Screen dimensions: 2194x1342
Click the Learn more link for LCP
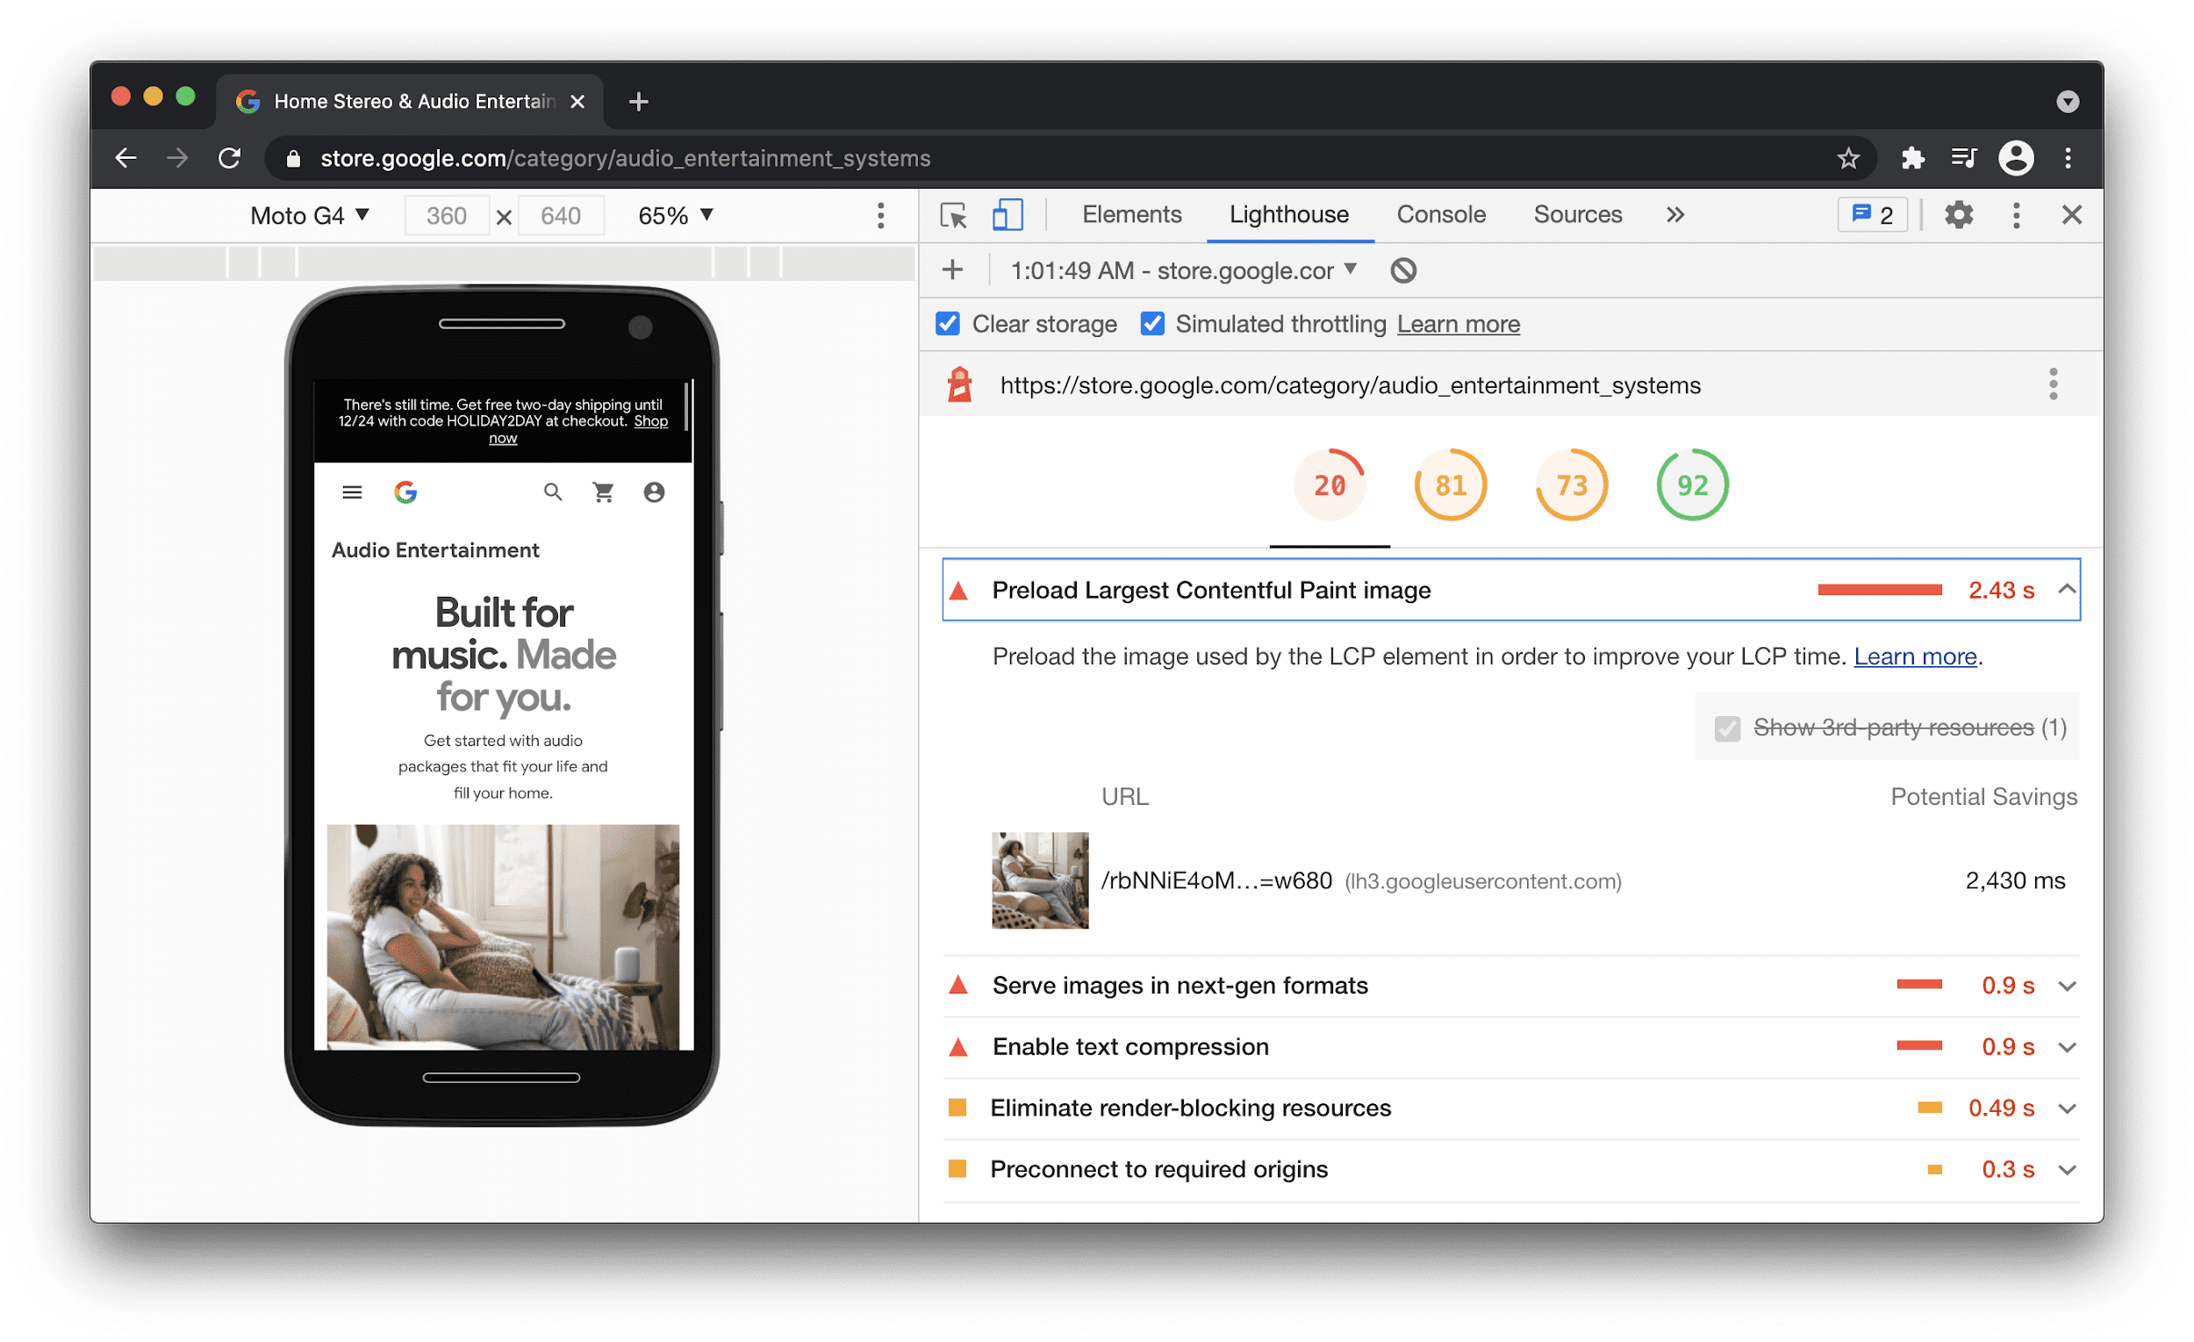[1913, 656]
